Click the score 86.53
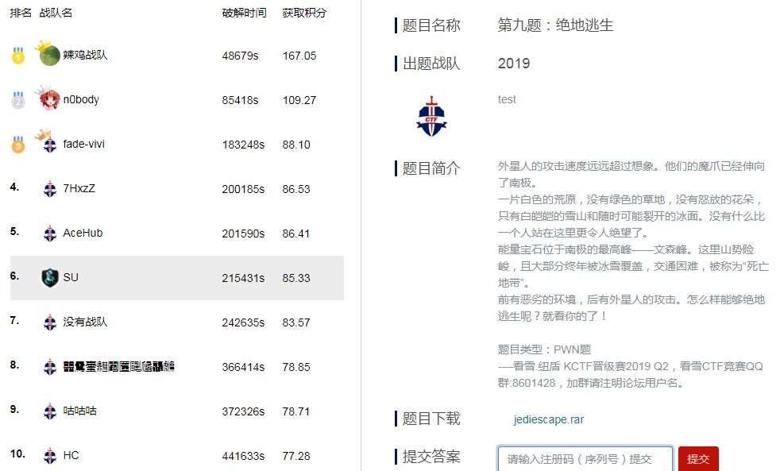 click(x=296, y=189)
